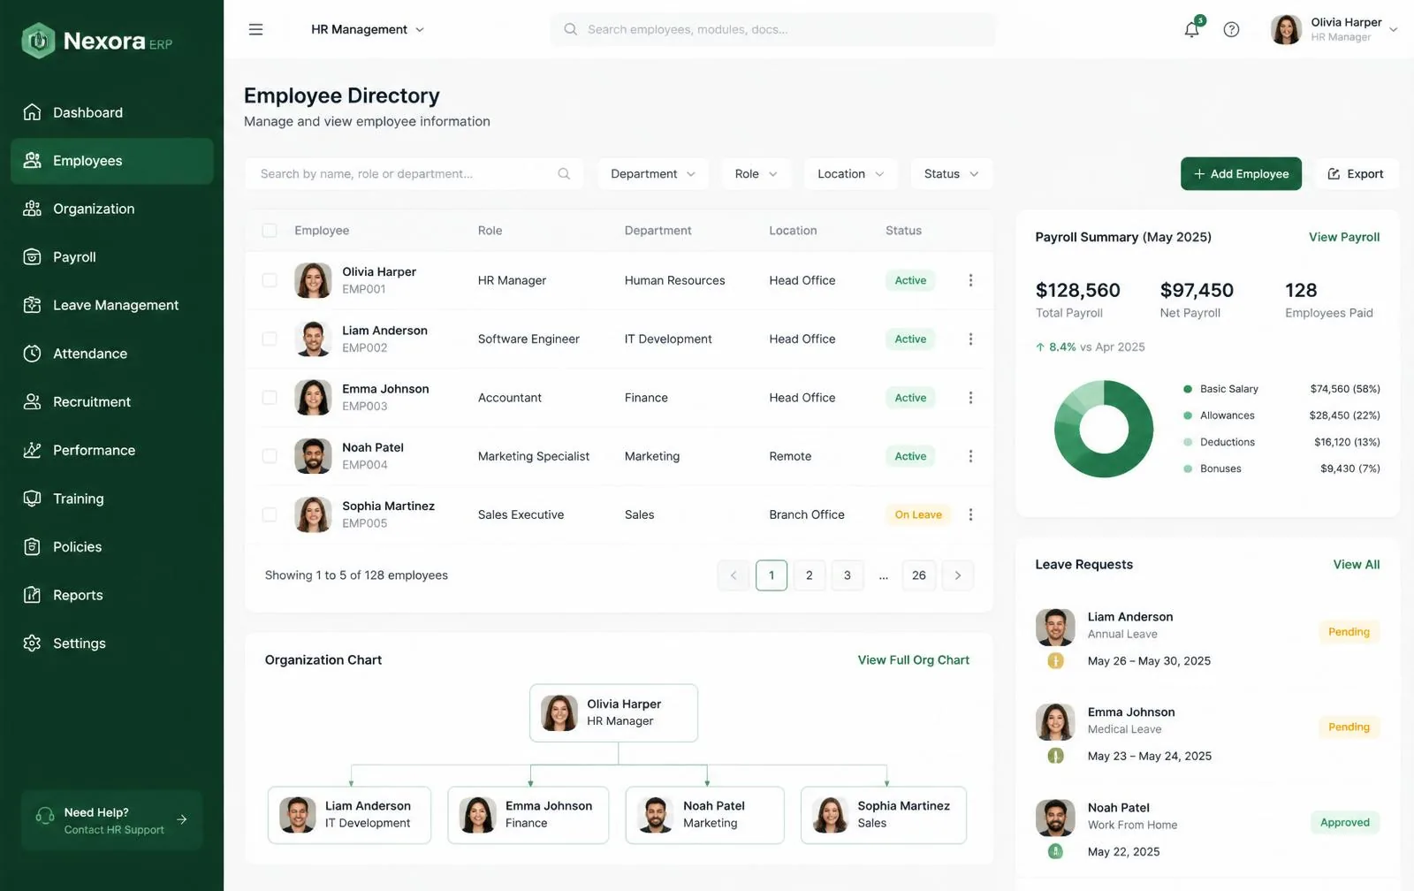Click the Payroll icon in sidebar
The height and width of the screenshot is (891, 1414).
(x=32, y=257)
